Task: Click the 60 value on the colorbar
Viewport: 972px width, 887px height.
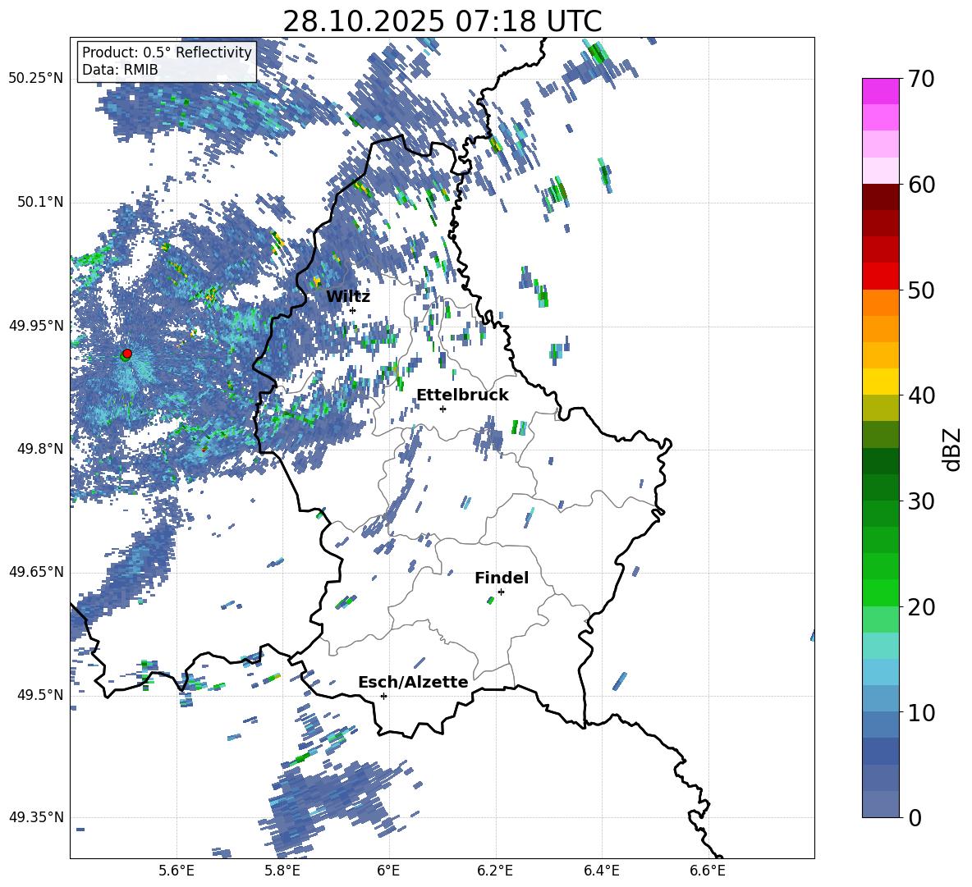Action: (x=921, y=185)
